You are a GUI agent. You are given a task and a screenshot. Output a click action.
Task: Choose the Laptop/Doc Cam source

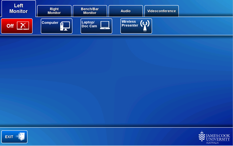pyautogui.click(x=96, y=26)
